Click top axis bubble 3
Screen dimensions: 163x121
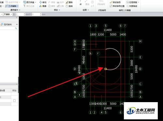(96, 26)
